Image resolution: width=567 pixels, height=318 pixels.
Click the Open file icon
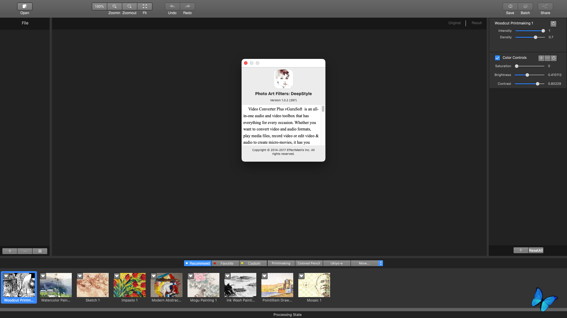[x=25, y=6]
